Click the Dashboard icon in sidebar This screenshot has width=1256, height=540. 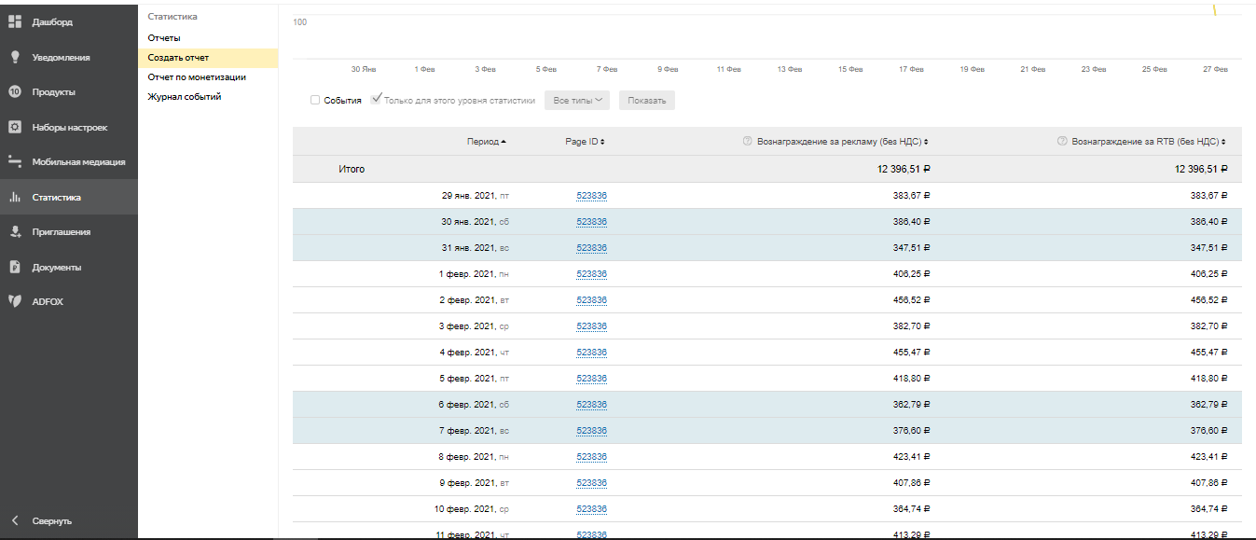coord(15,21)
